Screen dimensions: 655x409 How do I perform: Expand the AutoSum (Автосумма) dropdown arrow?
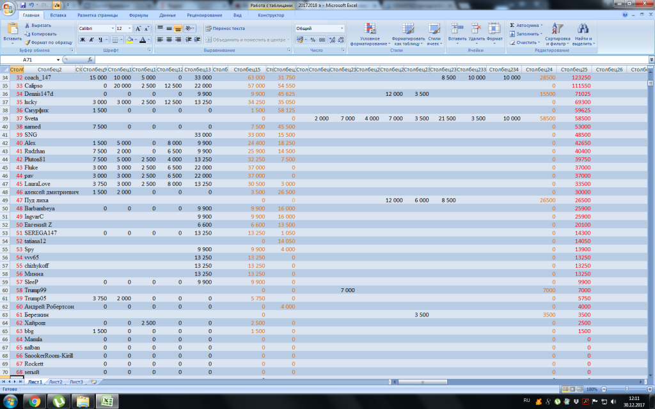(x=542, y=26)
